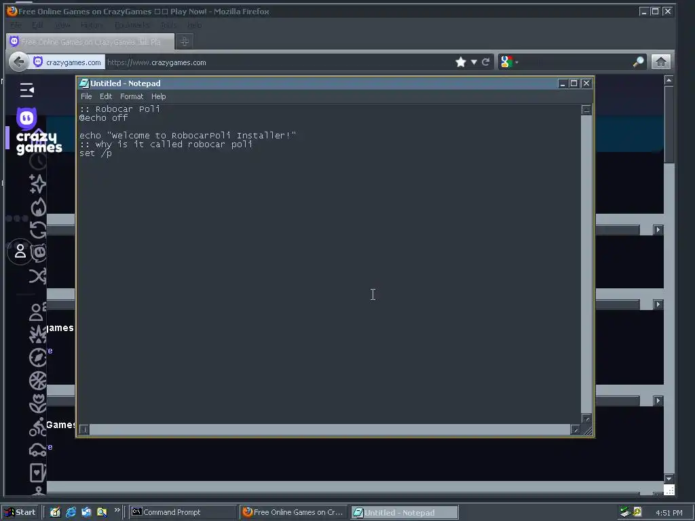Open Action games explosion icon
The height and width of the screenshot is (521, 695).
[x=38, y=334]
